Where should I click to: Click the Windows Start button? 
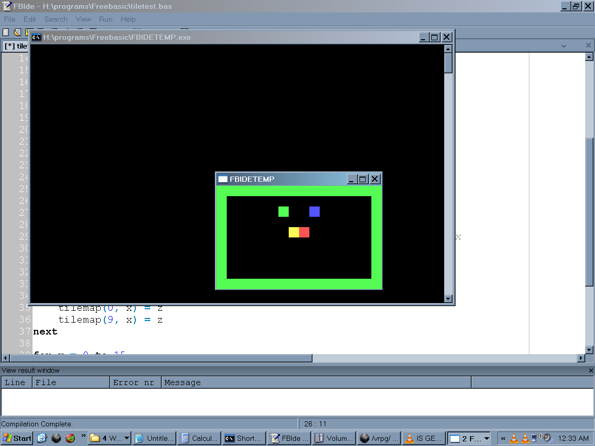pos(17,438)
